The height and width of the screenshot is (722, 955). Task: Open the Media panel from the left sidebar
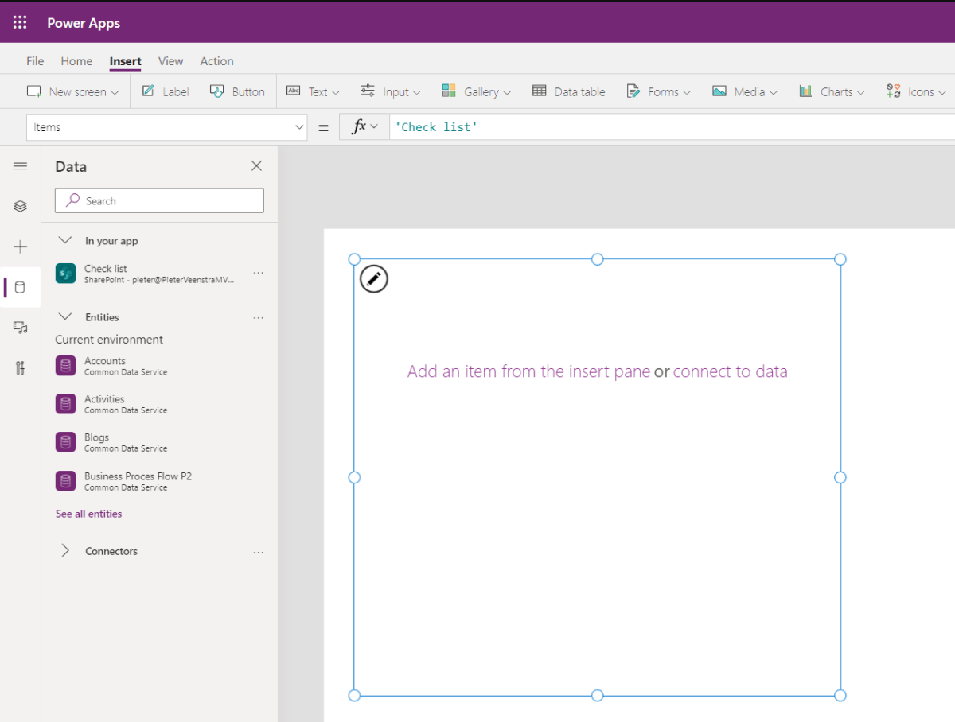click(x=21, y=327)
